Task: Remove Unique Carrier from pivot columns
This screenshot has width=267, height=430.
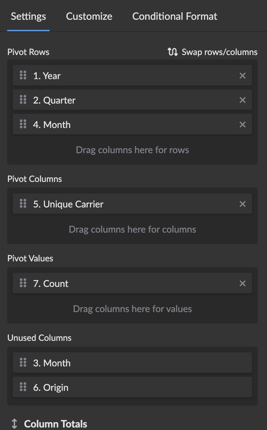Action: click(x=243, y=204)
